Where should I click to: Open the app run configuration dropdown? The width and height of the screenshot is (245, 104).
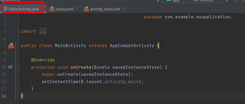[x=176, y=1]
